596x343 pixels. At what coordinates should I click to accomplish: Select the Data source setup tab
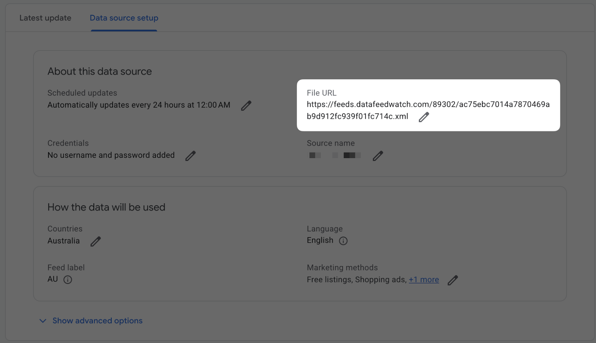(124, 18)
